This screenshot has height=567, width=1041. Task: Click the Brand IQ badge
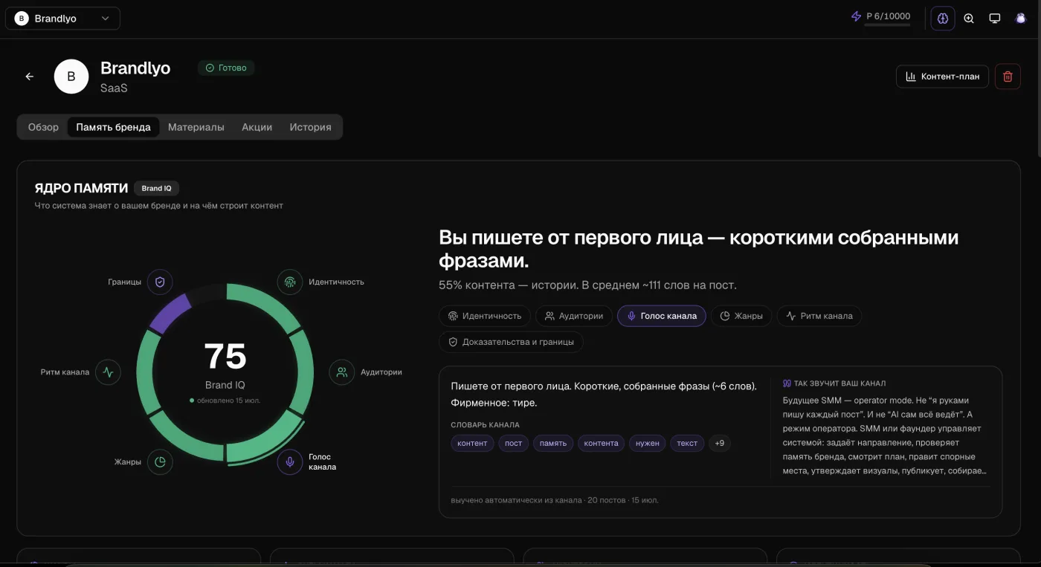[156, 189]
